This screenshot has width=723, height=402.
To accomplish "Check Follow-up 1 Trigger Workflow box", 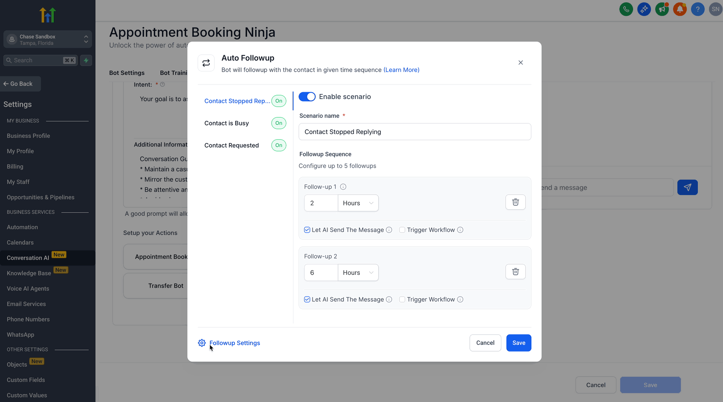I will tap(402, 230).
